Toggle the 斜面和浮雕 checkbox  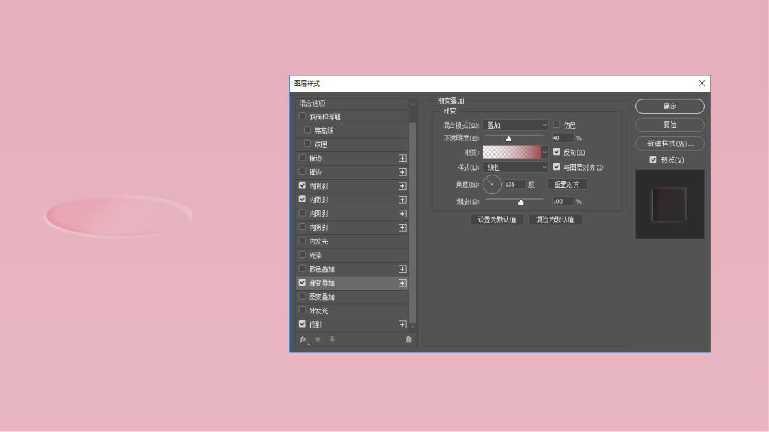tap(303, 117)
